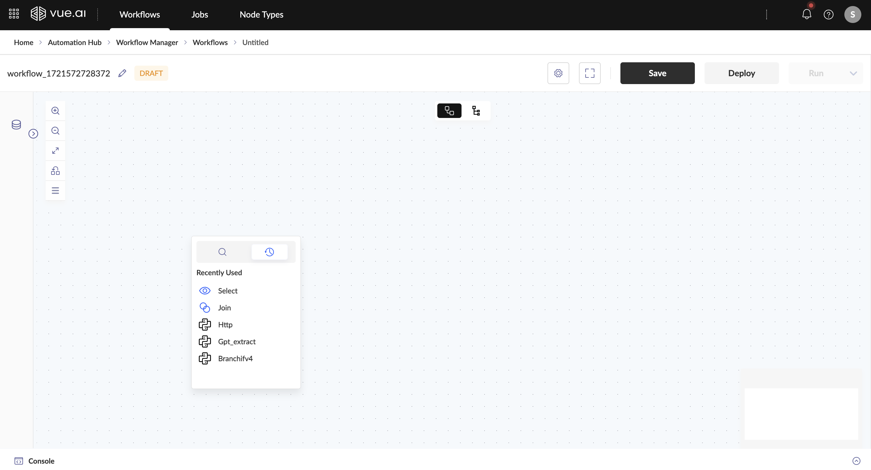Open the Run dropdown chevron
This screenshot has height=470, width=871.
[853, 73]
